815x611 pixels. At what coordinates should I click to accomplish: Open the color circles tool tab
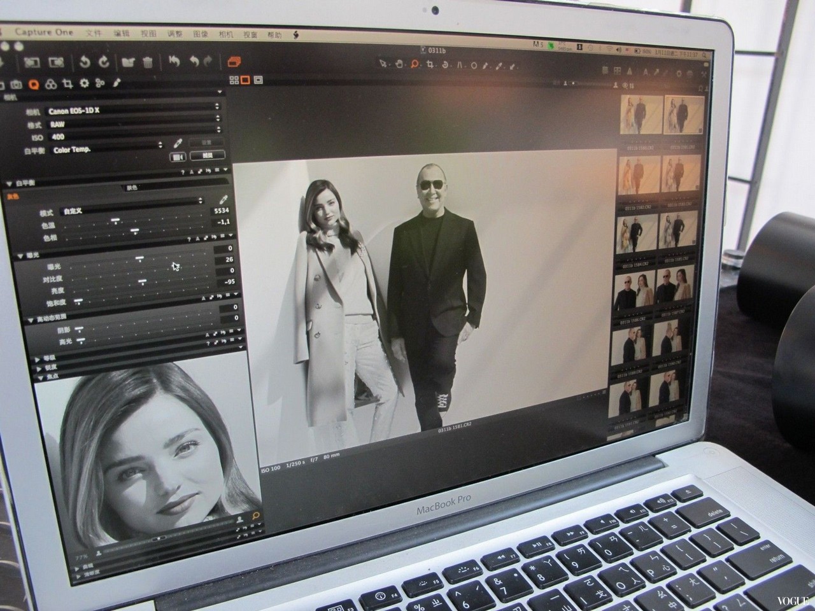[52, 83]
